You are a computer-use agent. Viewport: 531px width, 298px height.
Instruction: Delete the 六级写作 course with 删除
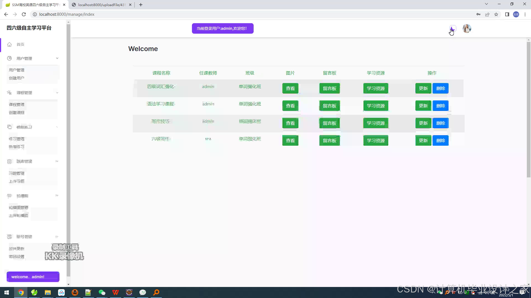point(440,140)
